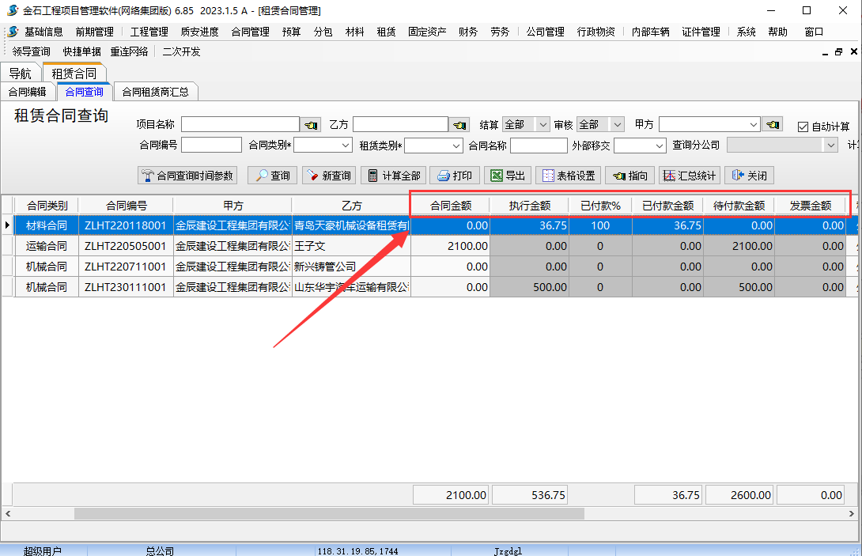862x556 pixels.
Task: Start a 新查询 new query
Action: [x=329, y=176]
